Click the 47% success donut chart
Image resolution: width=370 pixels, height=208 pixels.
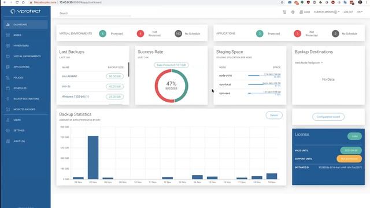click(x=171, y=86)
